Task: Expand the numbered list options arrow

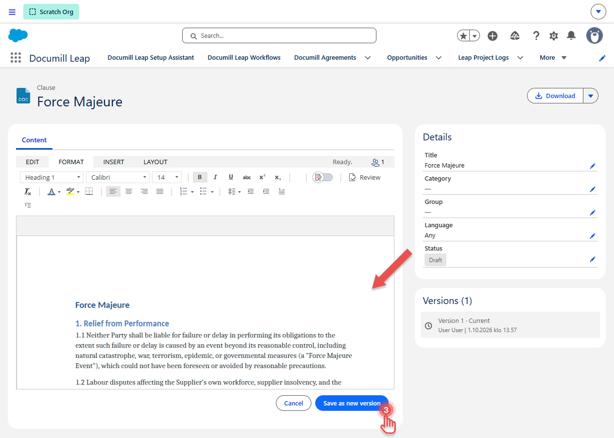Action: [192, 192]
